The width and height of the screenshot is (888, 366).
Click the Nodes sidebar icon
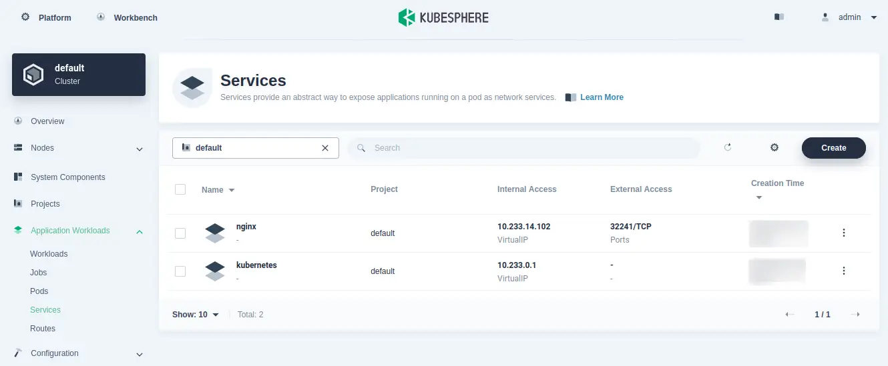click(x=18, y=148)
